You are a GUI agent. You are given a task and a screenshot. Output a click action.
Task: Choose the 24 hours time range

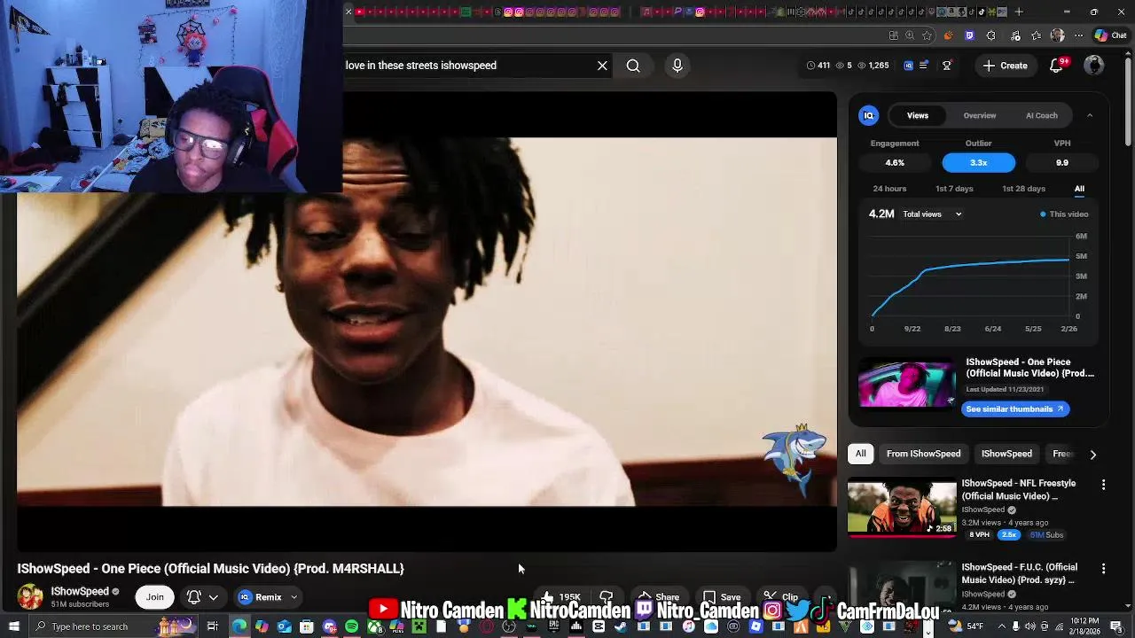(x=889, y=189)
